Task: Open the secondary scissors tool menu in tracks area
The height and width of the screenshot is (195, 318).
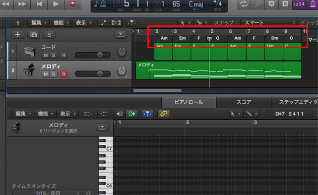Action: 202,23
